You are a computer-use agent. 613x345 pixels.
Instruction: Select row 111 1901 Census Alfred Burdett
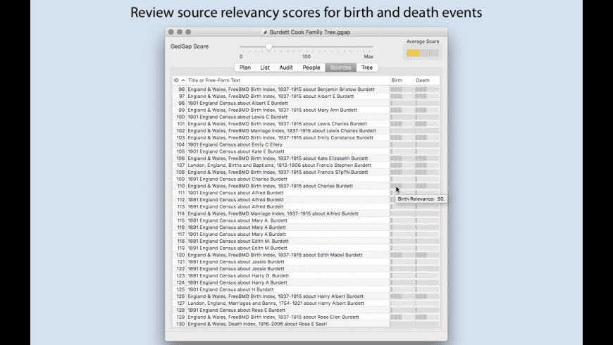pyautogui.click(x=306, y=193)
